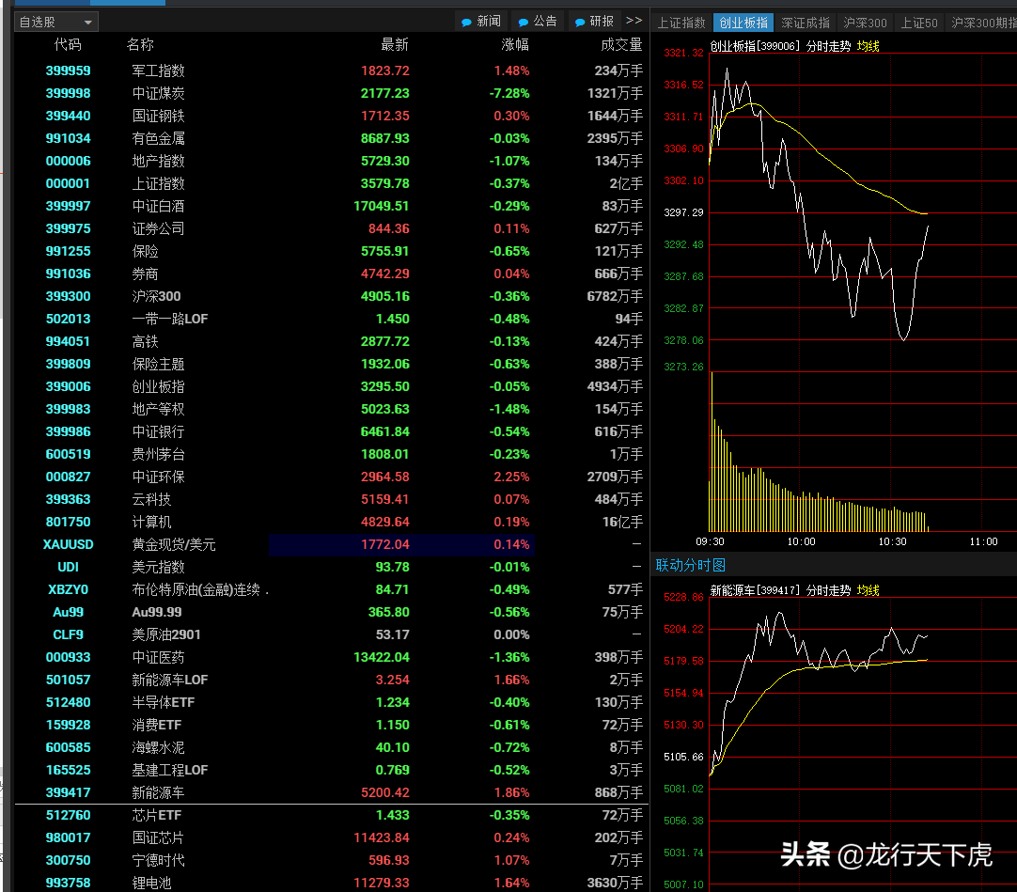The height and width of the screenshot is (892, 1017).
Task: Select the 中证白酒 row
Action: tap(330, 206)
